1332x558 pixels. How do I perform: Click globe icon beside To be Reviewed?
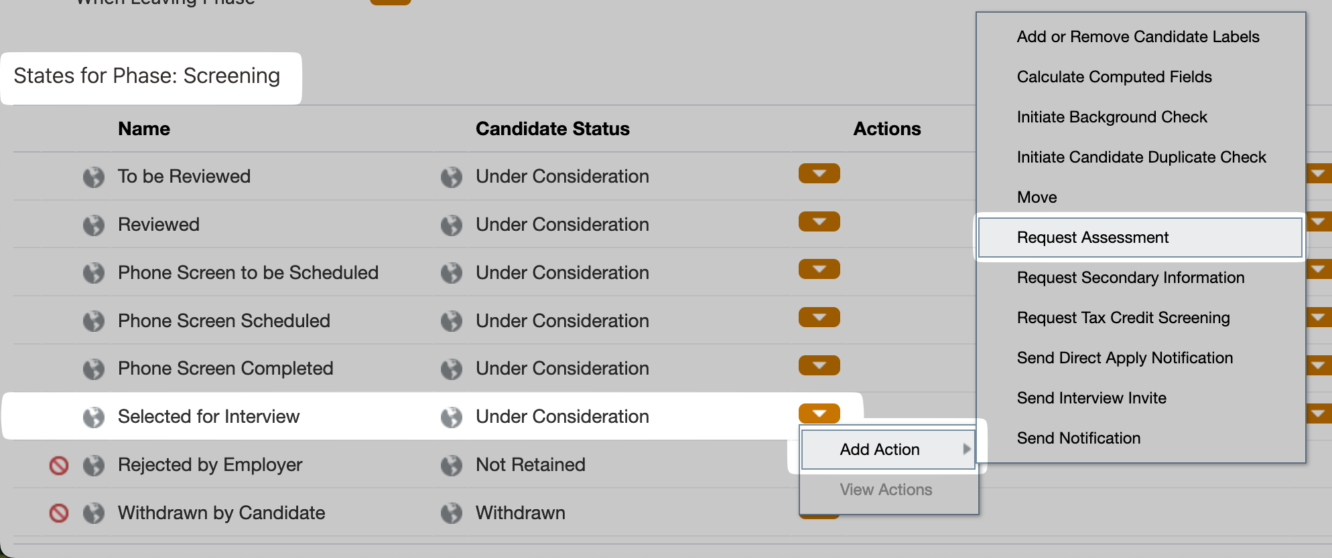94,177
